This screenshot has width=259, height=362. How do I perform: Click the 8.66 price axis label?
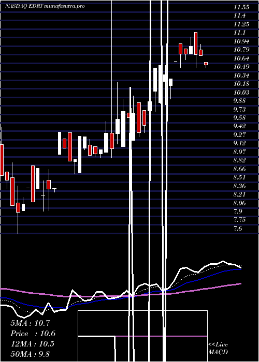(239, 169)
